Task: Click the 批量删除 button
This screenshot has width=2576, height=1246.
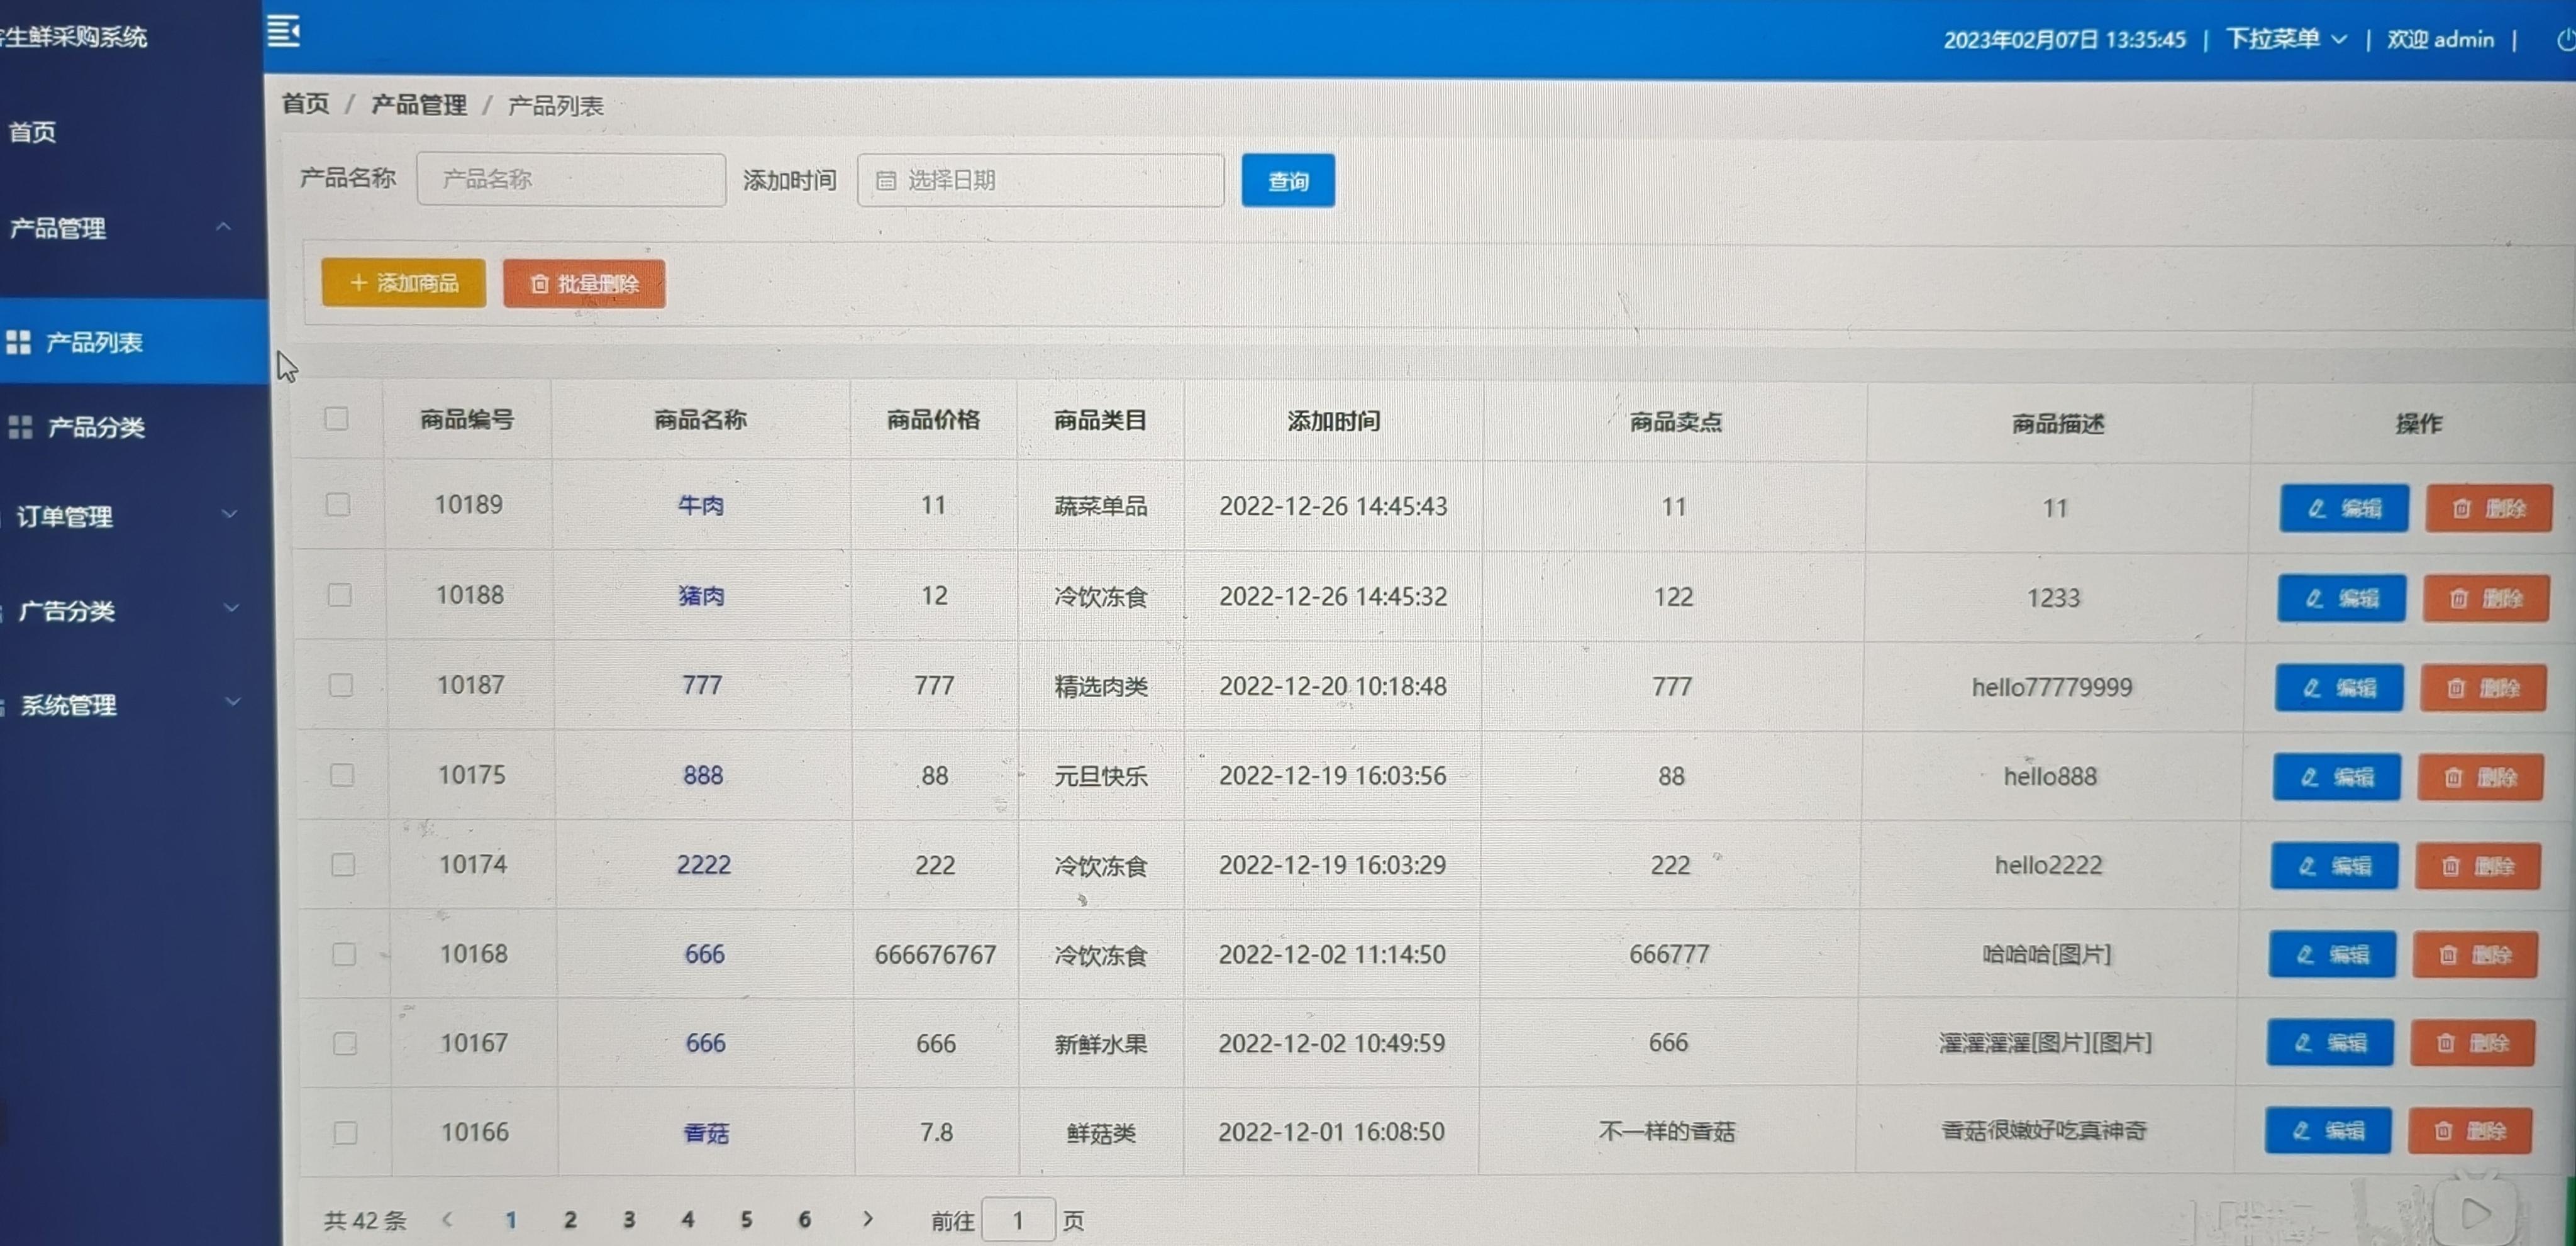Action: pos(584,284)
